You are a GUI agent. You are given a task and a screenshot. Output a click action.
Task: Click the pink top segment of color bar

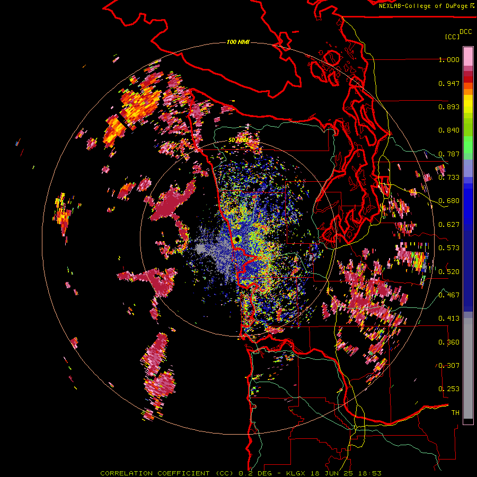[x=468, y=57]
